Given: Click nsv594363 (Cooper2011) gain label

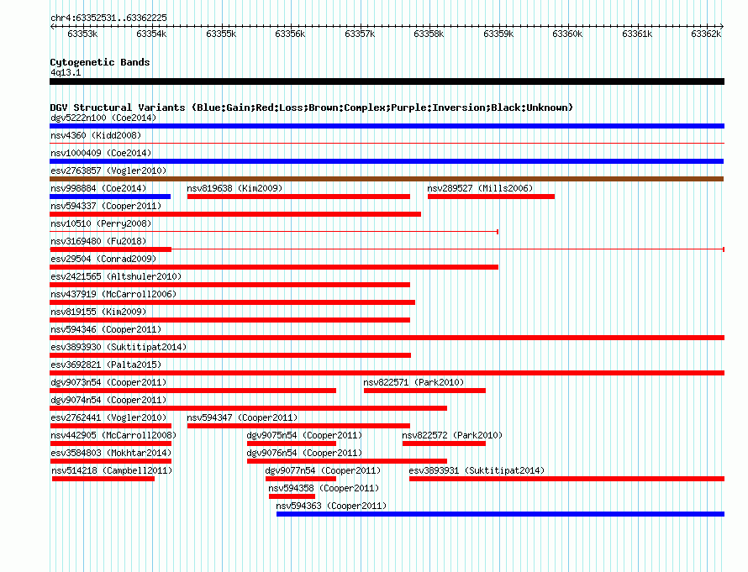Looking at the screenshot, I should pyautogui.click(x=331, y=506).
